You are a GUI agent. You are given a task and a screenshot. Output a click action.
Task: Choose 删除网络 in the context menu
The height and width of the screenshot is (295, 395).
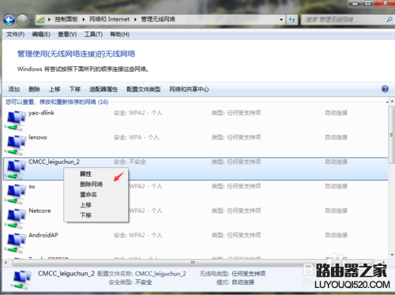91,185
